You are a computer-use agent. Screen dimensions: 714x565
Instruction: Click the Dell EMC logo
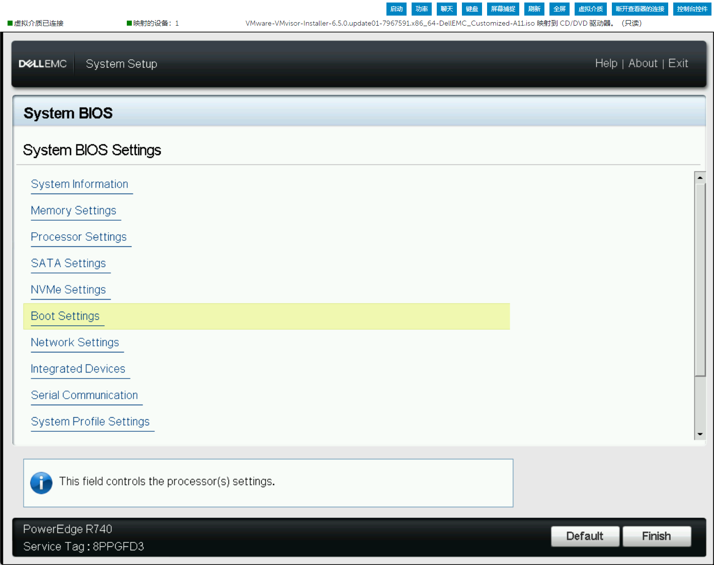43,64
